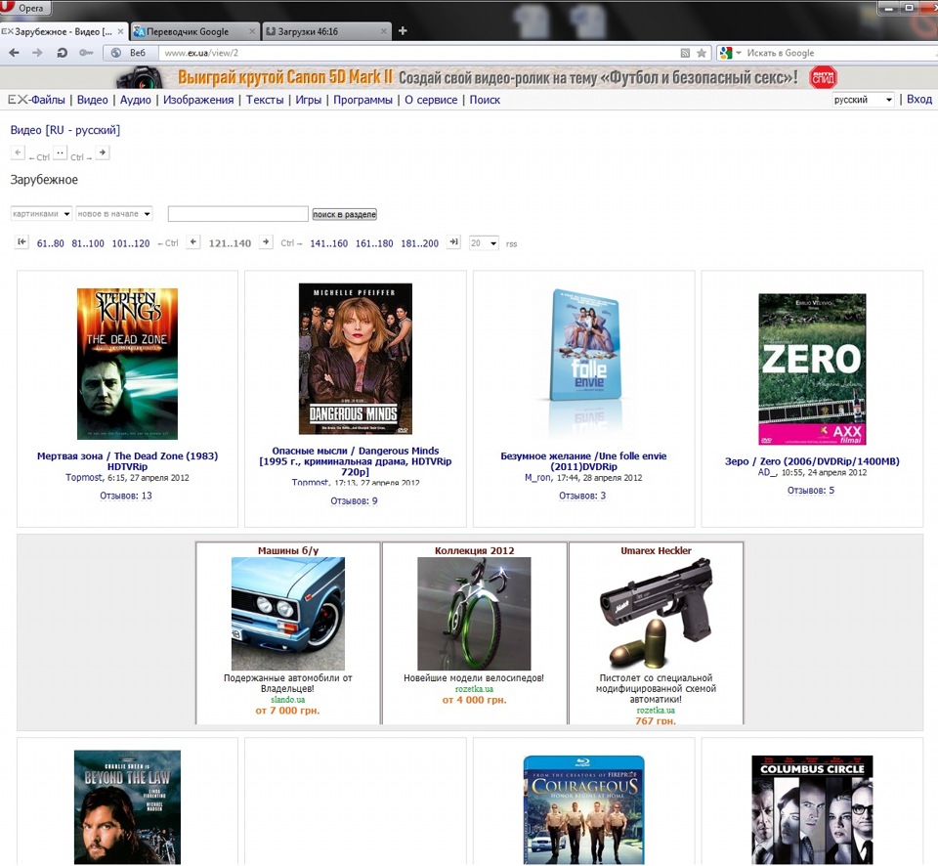Open the Видео section in the site menu
Viewport: 938px width, 866px height.
pyautogui.click(x=92, y=100)
